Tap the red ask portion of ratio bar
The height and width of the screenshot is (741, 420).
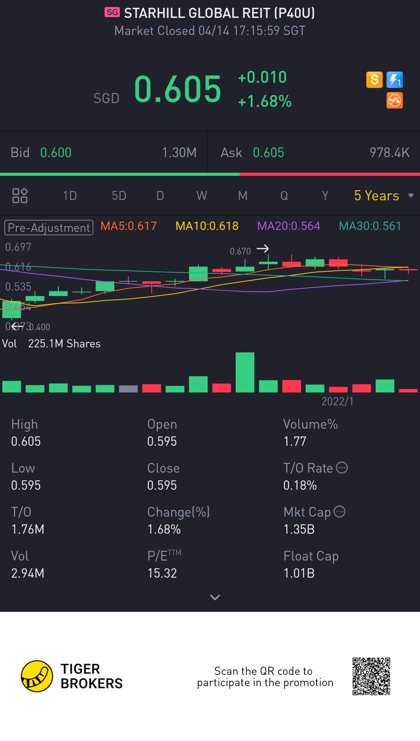pyautogui.click(x=330, y=174)
